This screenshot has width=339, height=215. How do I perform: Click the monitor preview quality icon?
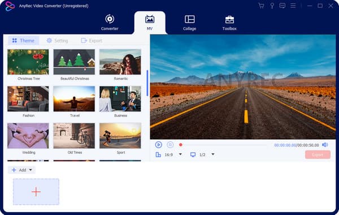(x=193, y=154)
